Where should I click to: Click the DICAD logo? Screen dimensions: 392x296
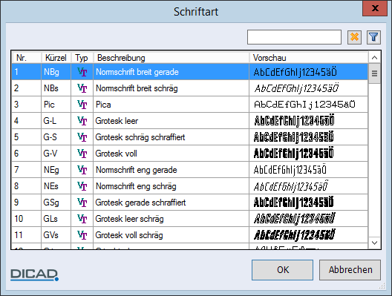34,274
